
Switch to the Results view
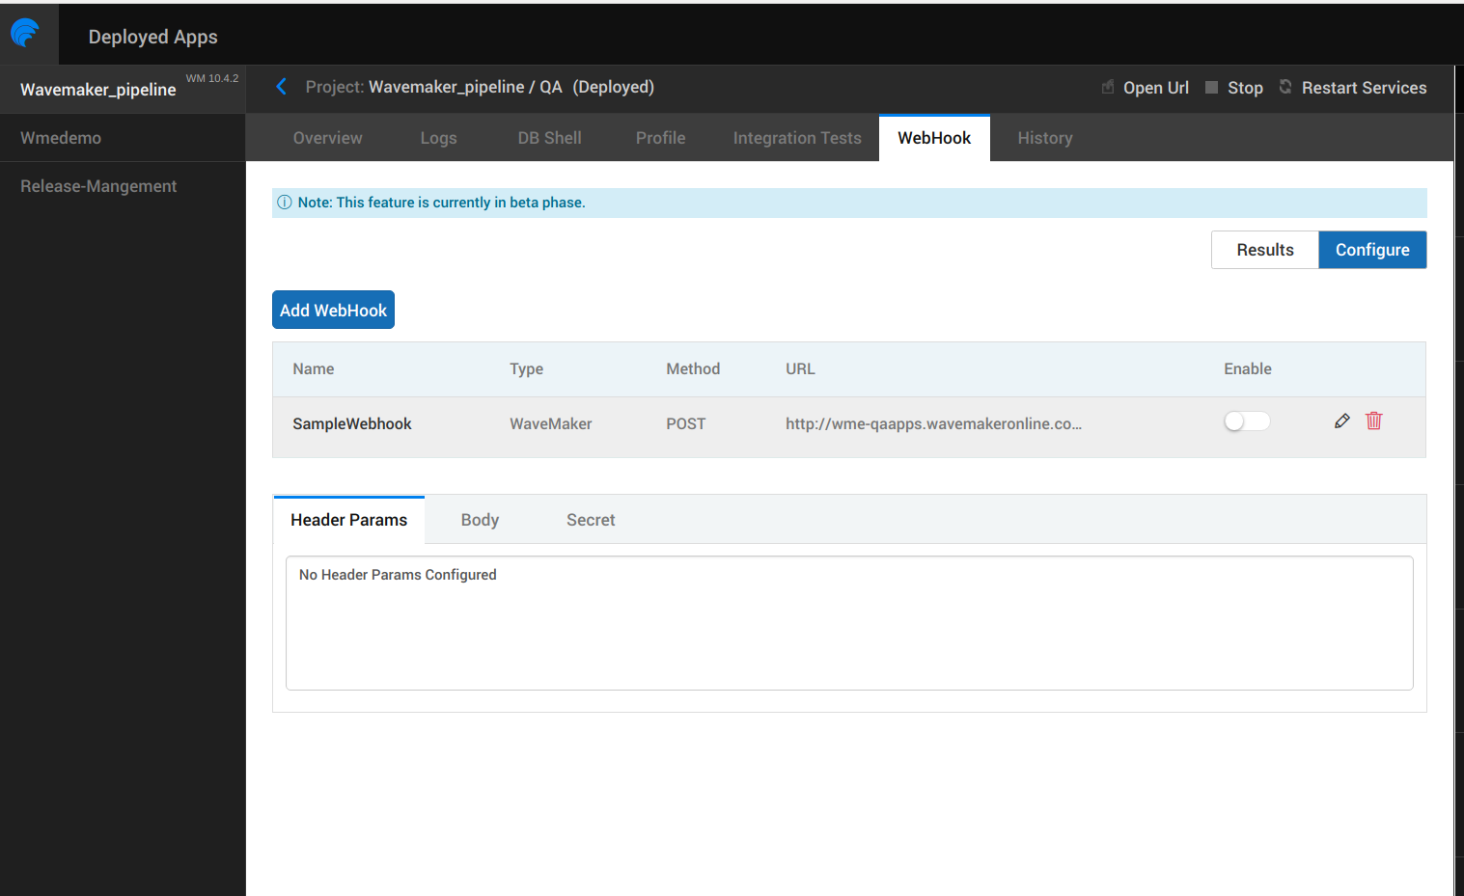click(x=1264, y=249)
